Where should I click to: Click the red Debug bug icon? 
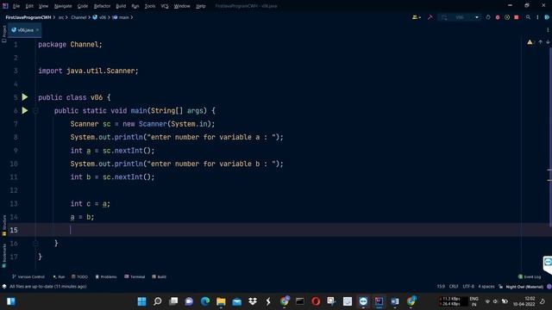pos(498,17)
